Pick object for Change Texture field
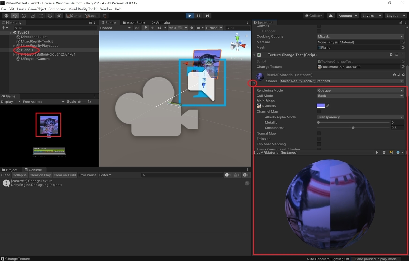This screenshot has width=409, height=261. tap(403, 67)
